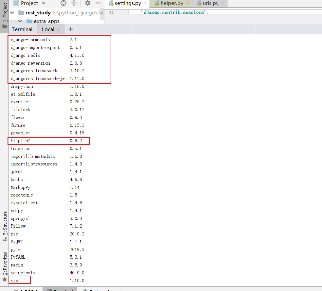Click the Terminal: panel label
Viewport: 322px width, 291px height.
[23, 29]
